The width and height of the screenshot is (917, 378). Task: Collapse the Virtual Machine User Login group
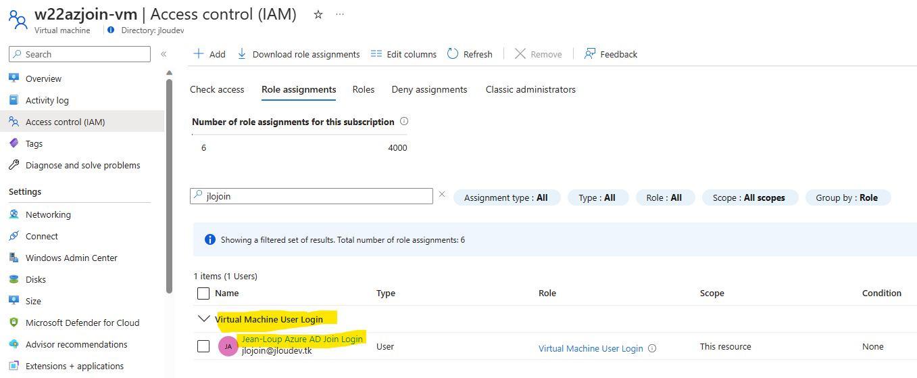click(x=203, y=319)
